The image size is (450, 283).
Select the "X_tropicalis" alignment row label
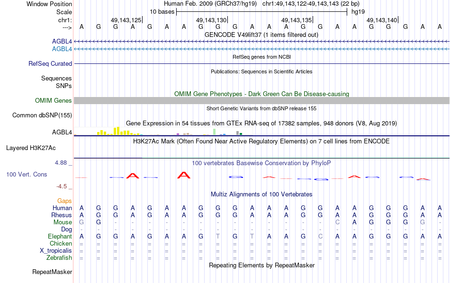tap(56, 251)
